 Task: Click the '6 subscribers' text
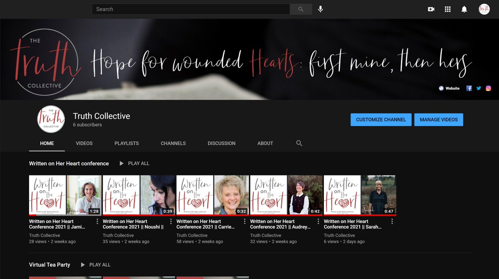coord(87,125)
